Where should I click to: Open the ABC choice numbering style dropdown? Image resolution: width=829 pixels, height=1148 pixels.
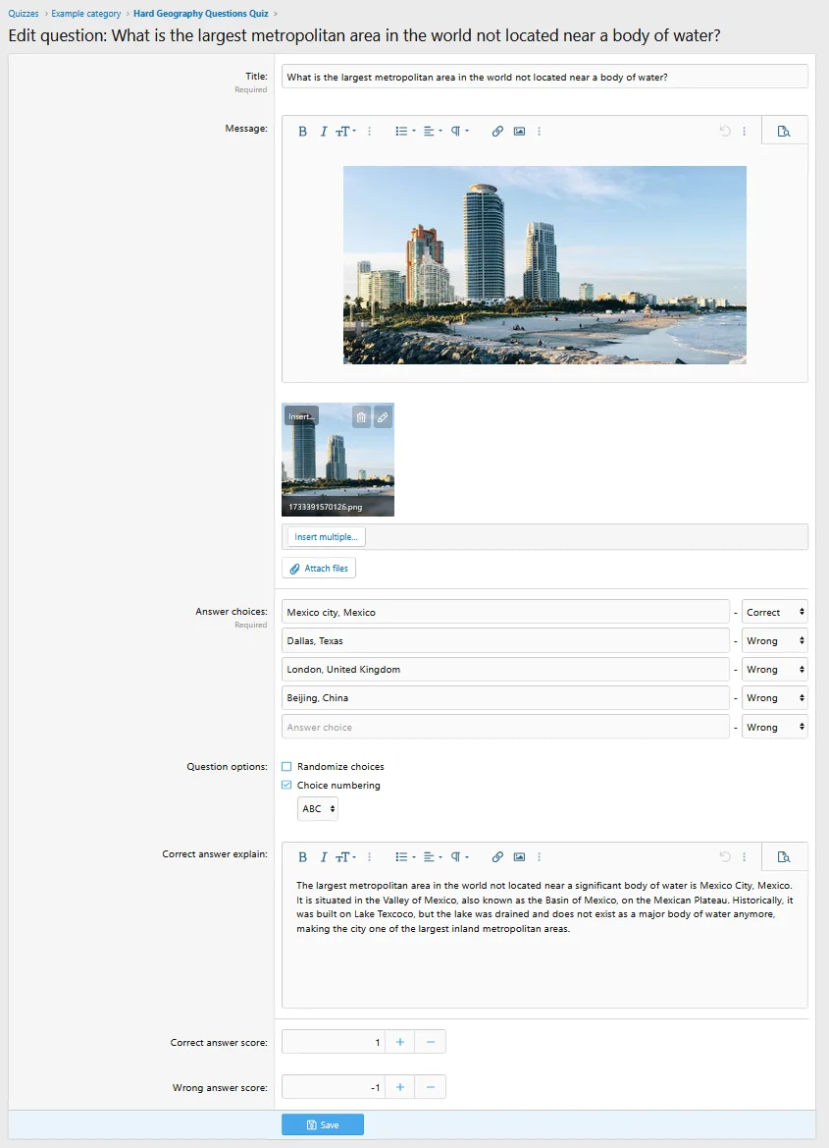[x=318, y=809]
